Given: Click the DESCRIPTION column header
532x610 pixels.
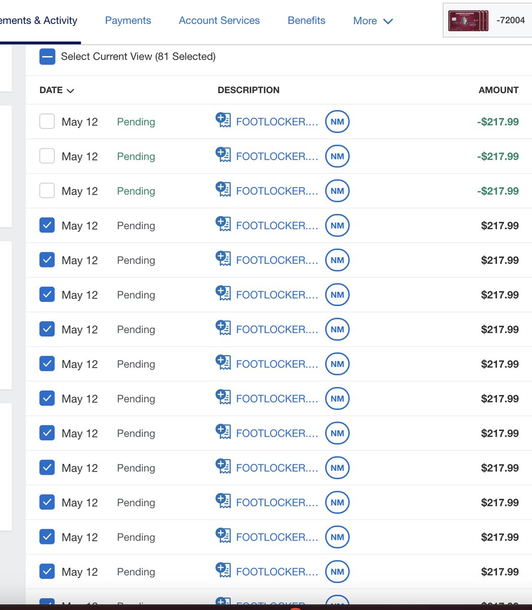Looking at the screenshot, I should (248, 90).
